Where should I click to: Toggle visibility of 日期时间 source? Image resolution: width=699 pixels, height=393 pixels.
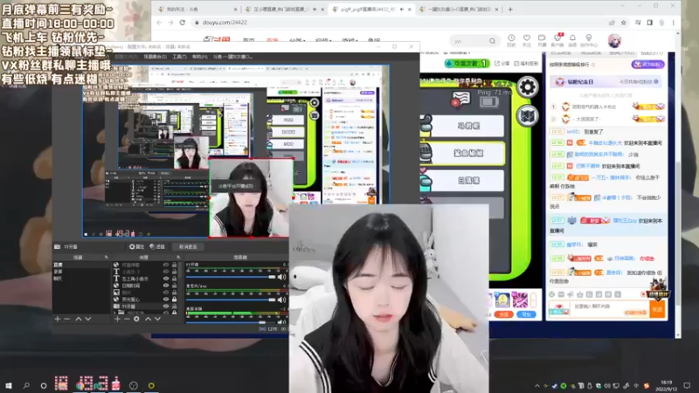pyautogui.click(x=166, y=286)
